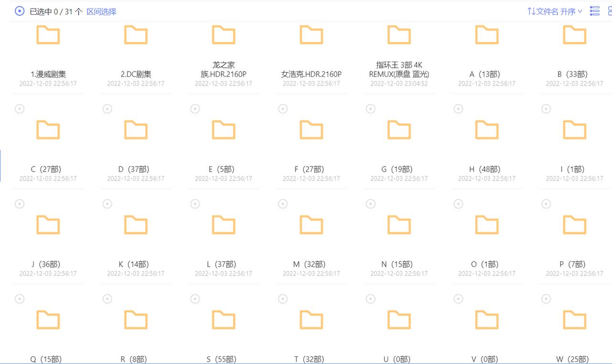Screen dimensions: 612x364
Task: Open the G（19部）folder icon
Action: [x=399, y=129]
